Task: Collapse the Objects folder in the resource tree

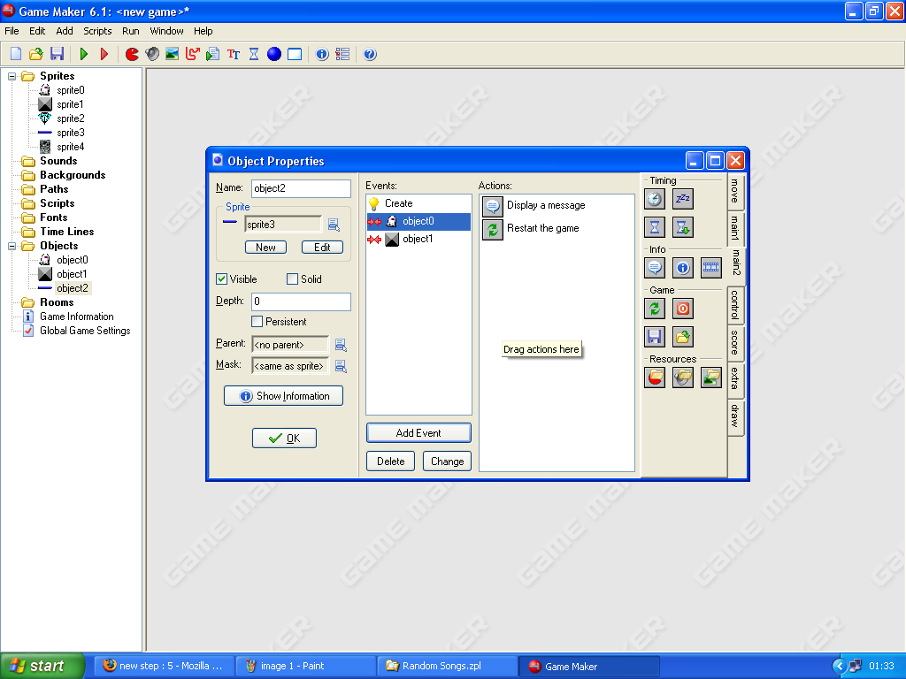Action: pyautogui.click(x=12, y=246)
